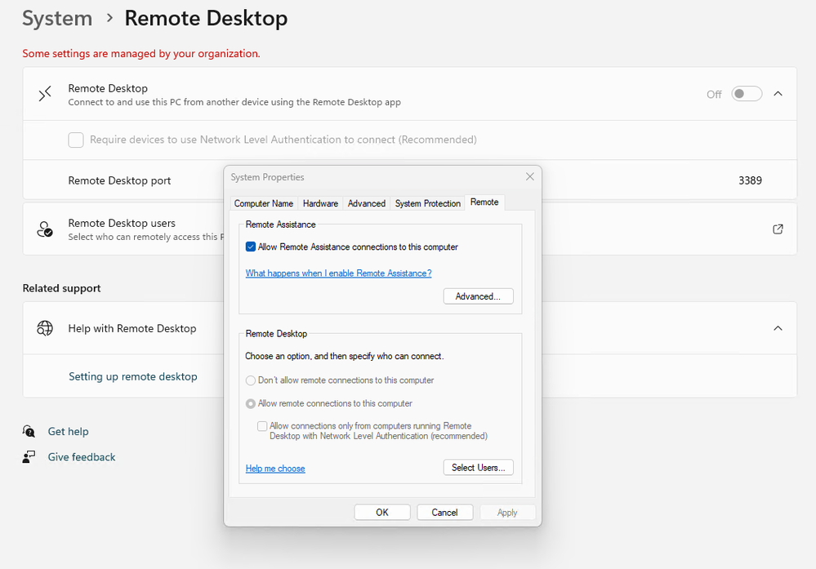Image resolution: width=816 pixels, height=569 pixels.
Task: Open the Give feedback link
Action: pos(82,456)
